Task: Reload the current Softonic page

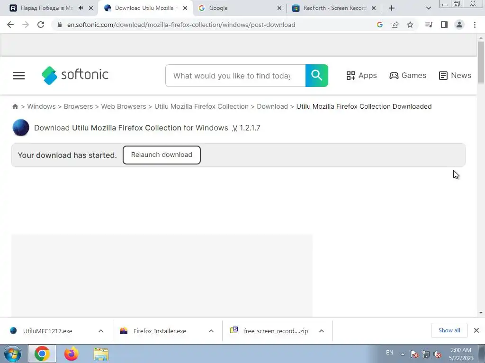Action: click(x=41, y=25)
